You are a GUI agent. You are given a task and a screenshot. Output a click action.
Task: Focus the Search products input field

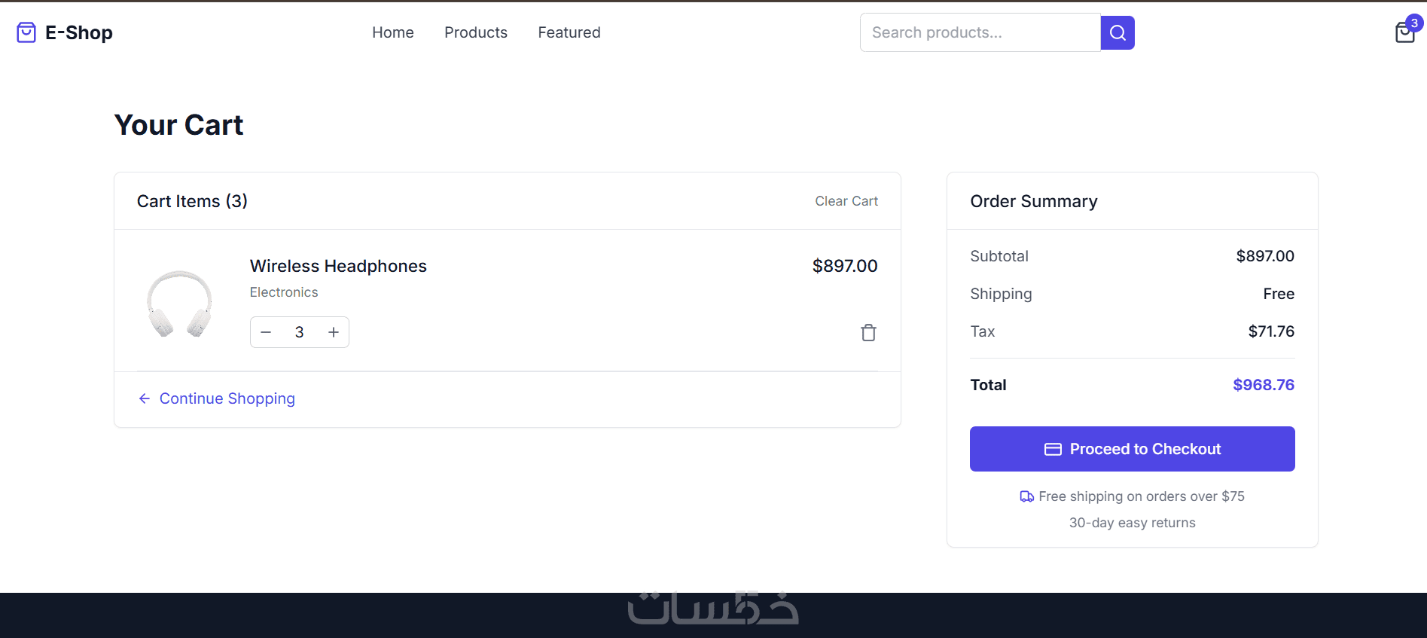[x=980, y=32]
